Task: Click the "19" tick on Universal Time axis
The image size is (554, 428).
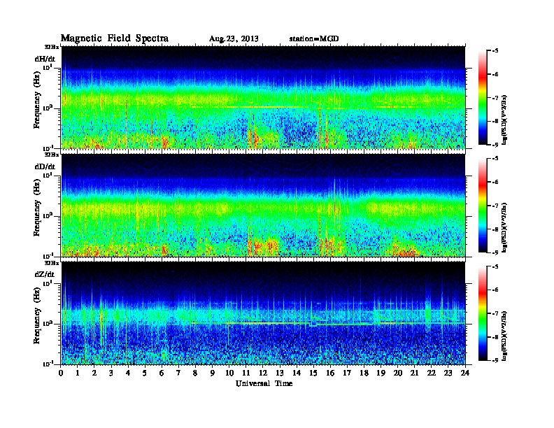Action: pos(381,373)
